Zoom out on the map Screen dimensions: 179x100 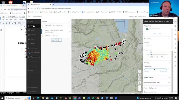tap(140, 90)
